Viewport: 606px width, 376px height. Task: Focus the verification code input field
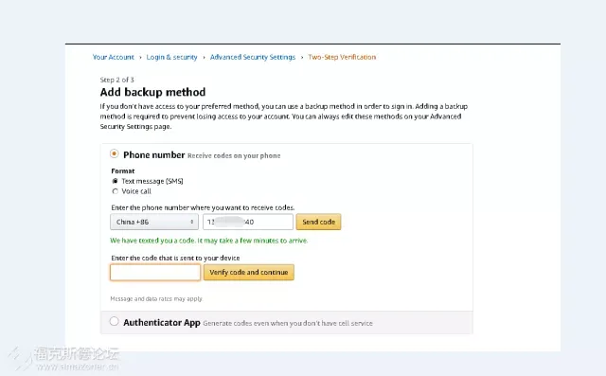155,273
